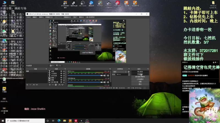Click the Windows taskbar search box
The width and height of the screenshot is (220, 123).
click(25, 121)
